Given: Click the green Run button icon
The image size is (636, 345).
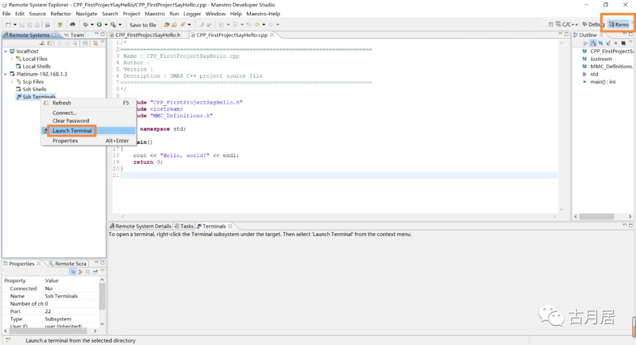Looking at the screenshot, I should point(100,25).
